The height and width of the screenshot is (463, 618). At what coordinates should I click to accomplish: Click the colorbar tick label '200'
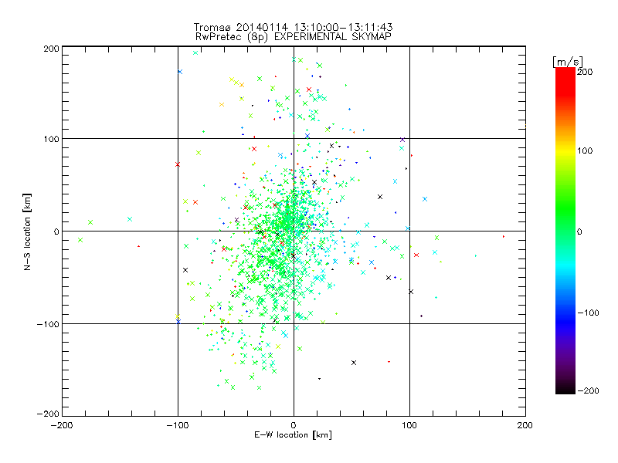click(585, 72)
